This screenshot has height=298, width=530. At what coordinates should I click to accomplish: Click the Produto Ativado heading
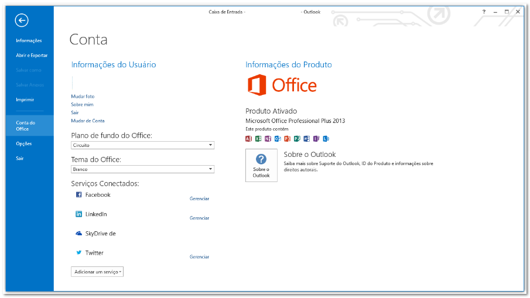[x=271, y=111]
